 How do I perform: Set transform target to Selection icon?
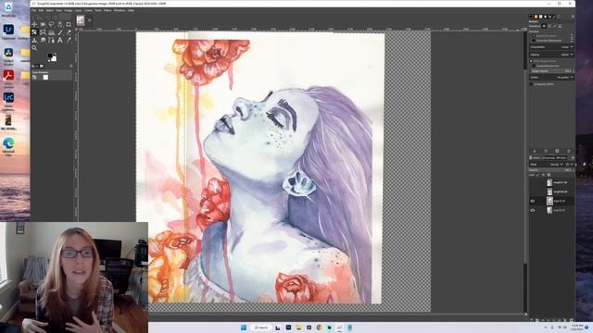[x=549, y=26]
